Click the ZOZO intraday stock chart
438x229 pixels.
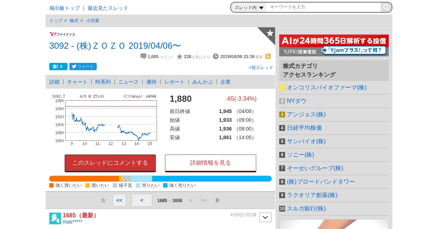pyautogui.click(x=104, y=120)
